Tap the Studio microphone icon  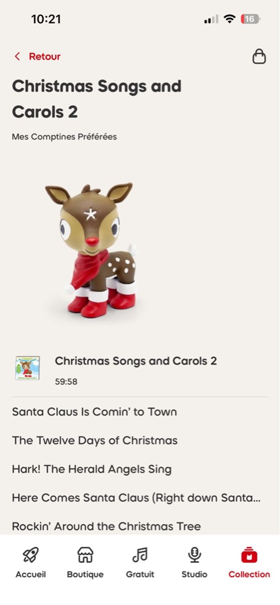pos(194,555)
